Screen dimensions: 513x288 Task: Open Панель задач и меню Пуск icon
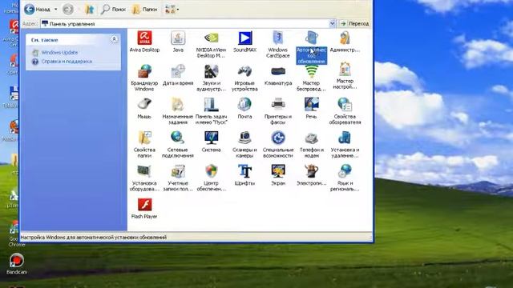211,111
